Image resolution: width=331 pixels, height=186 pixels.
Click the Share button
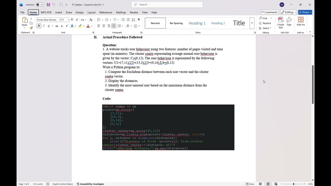305,12
